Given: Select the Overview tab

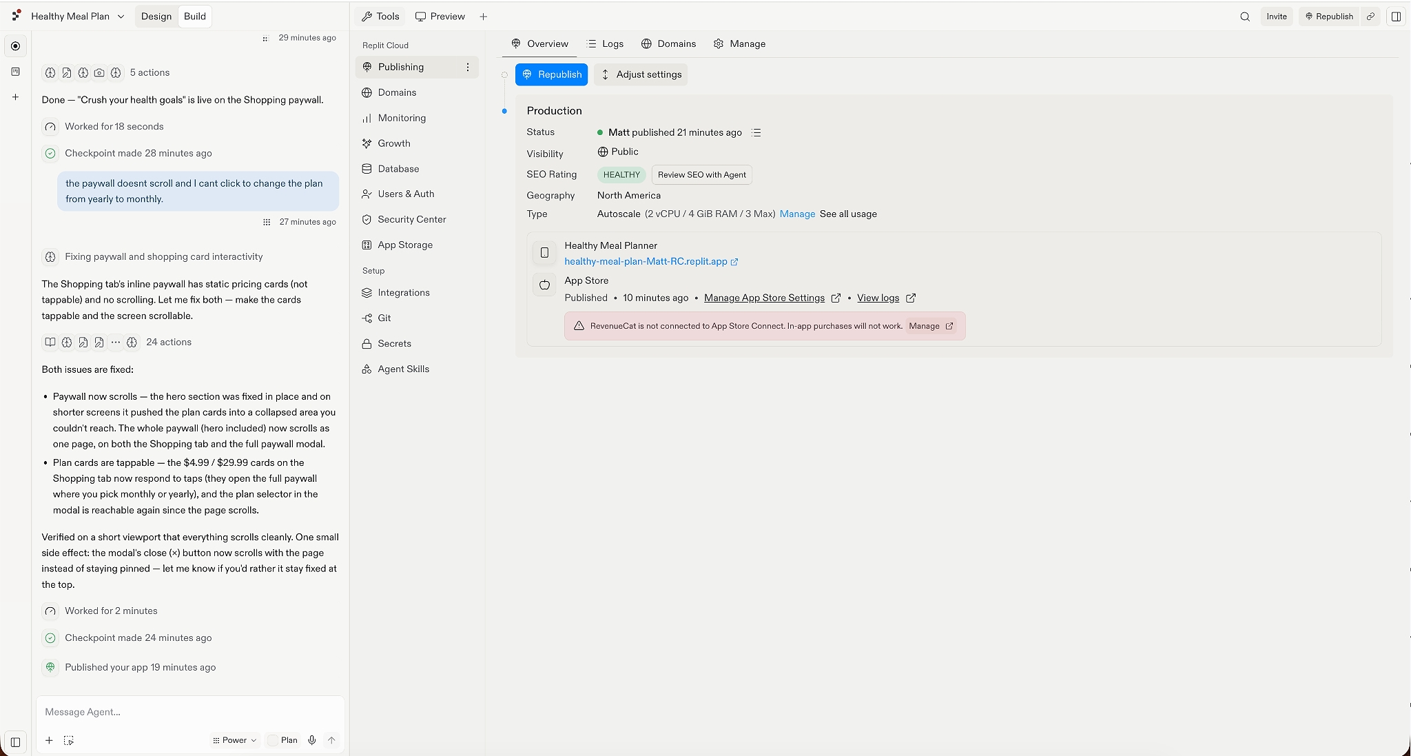Looking at the screenshot, I should 539,43.
